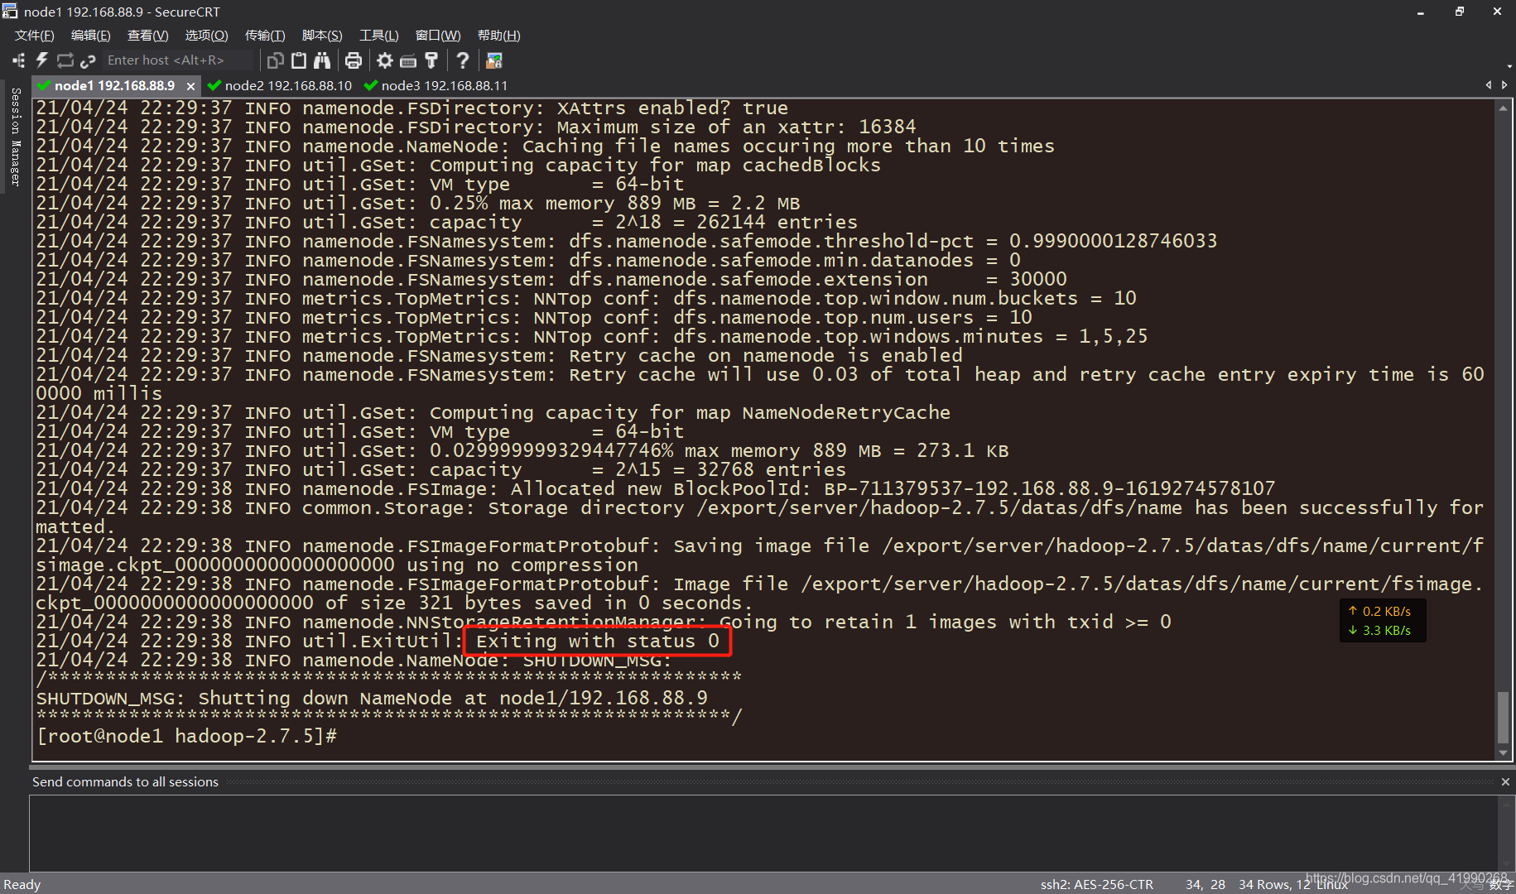Click the Keymap Editor keyboard icon
The image size is (1516, 894).
[x=408, y=60]
